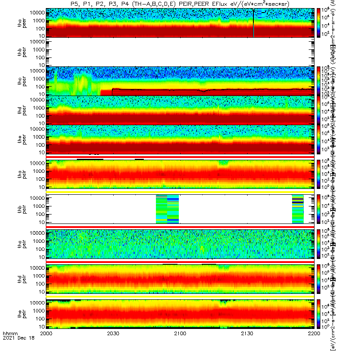Select the 'thc peer' panel label
Viewport: 337px width, 359px height.
(22, 82)
